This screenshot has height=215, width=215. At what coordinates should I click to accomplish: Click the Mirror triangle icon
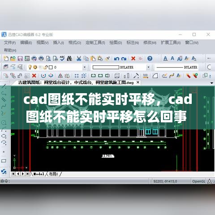[x=60, y=76]
